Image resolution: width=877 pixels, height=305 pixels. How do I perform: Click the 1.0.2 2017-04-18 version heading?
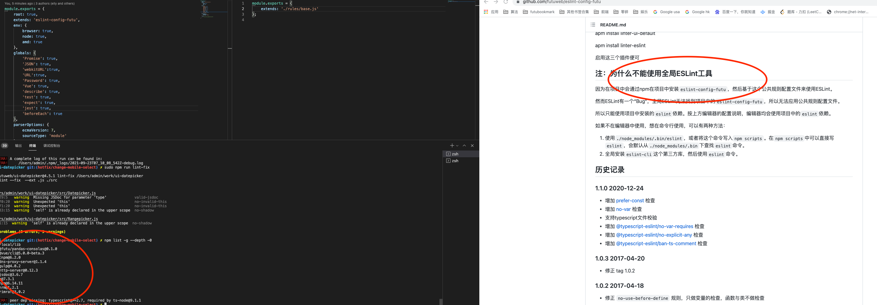coord(619,286)
